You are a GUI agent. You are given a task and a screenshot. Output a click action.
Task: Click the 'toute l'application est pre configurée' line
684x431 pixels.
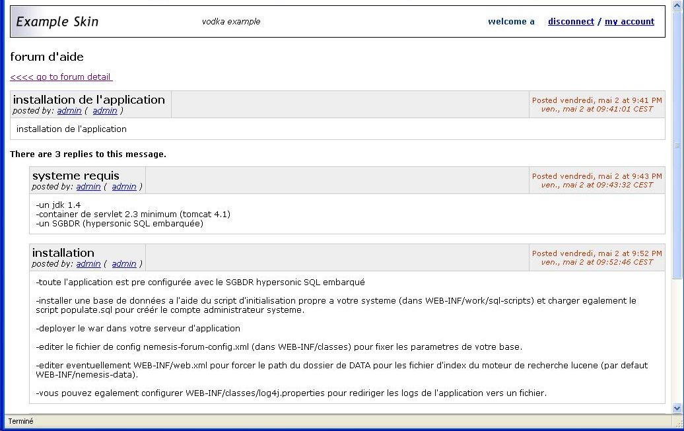click(x=200, y=282)
